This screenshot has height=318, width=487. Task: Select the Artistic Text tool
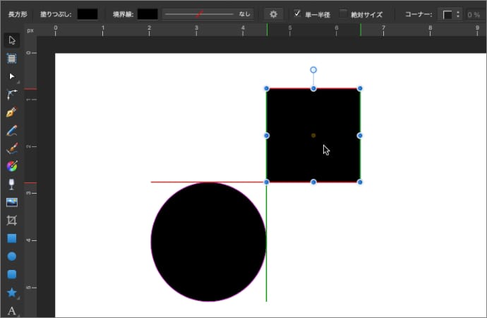[x=12, y=311]
